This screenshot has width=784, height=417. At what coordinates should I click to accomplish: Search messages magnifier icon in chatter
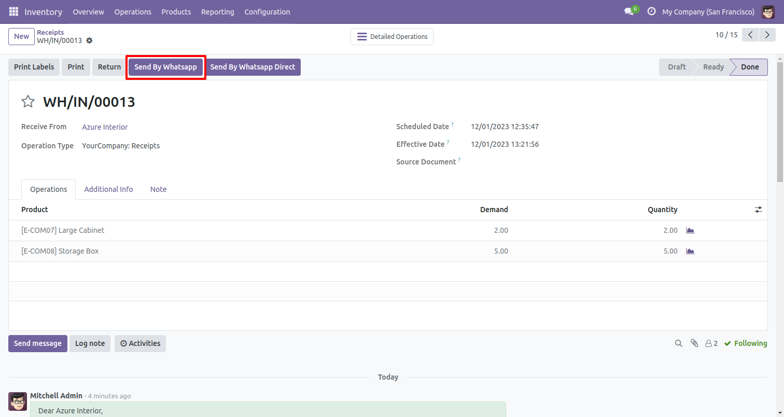(678, 343)
